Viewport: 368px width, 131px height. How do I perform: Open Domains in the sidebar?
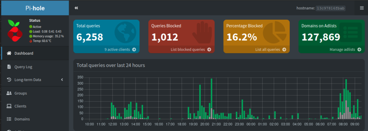35,119
